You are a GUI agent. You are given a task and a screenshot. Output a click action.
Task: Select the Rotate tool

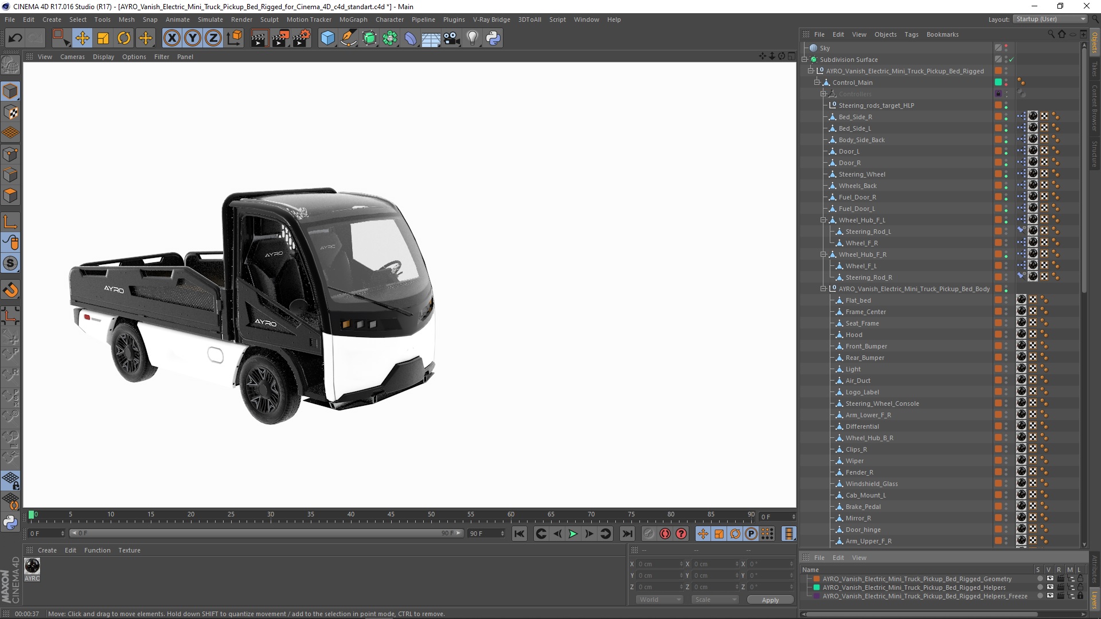(124, 38)
